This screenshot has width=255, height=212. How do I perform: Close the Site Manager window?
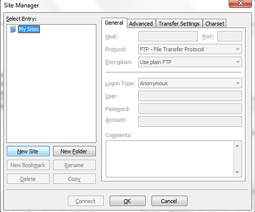pos(240,3)
